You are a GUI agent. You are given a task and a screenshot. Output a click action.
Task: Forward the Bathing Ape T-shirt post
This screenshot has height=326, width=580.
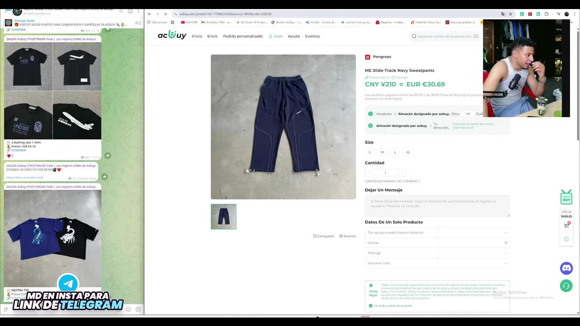pyautogui.click(x=107, y=155)
